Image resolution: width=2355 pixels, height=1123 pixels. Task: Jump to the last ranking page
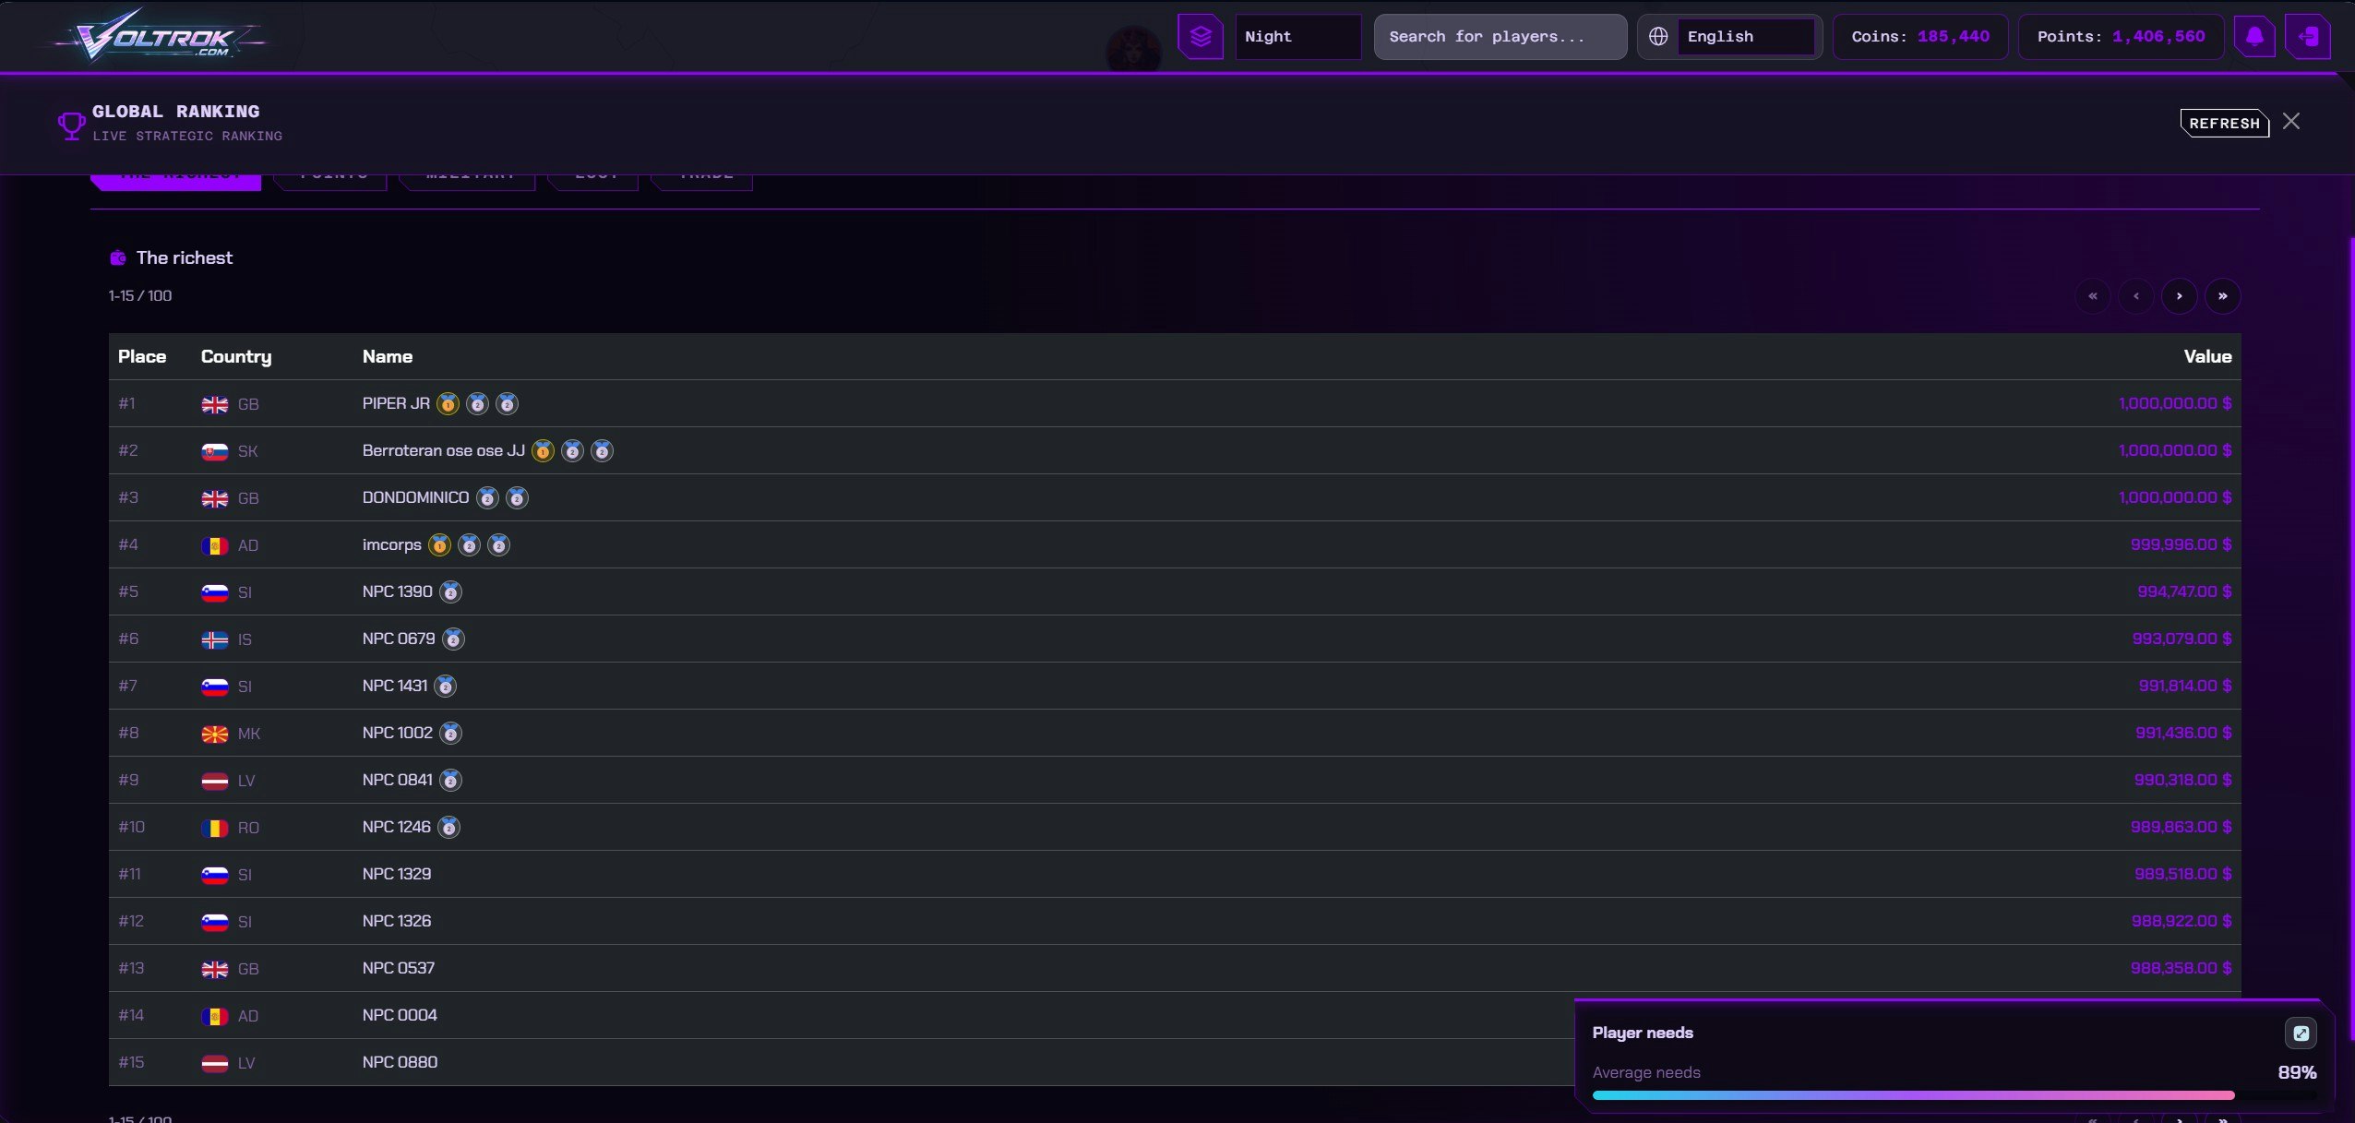tap(2222, 296)
